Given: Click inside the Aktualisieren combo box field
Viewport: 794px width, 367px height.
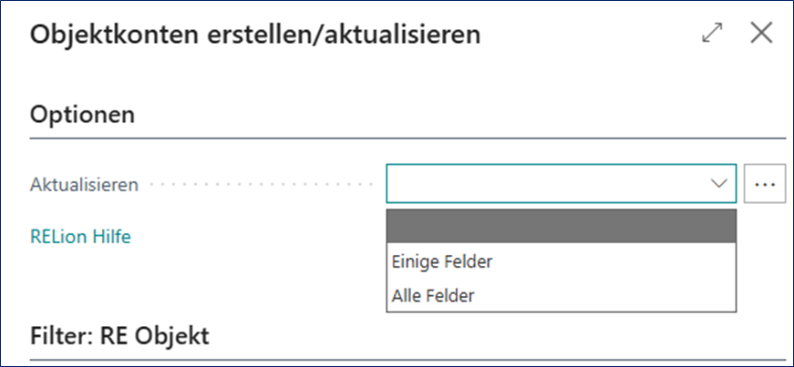Looking at the screenshot, I should tap(547, 184).
